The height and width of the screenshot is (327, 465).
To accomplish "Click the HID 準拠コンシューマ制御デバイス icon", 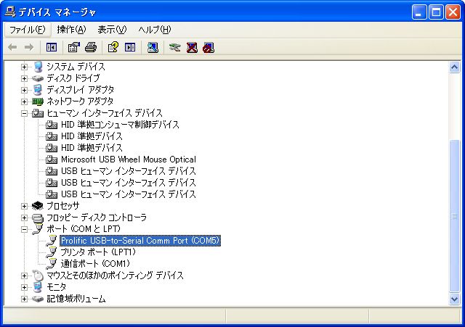I will click(x=52, y=125).
